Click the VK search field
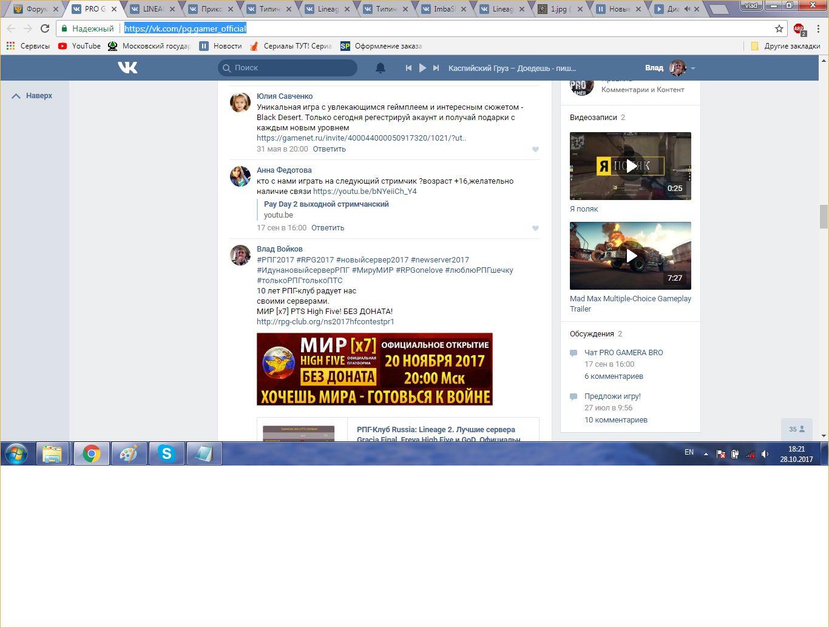 pos(288,68)
